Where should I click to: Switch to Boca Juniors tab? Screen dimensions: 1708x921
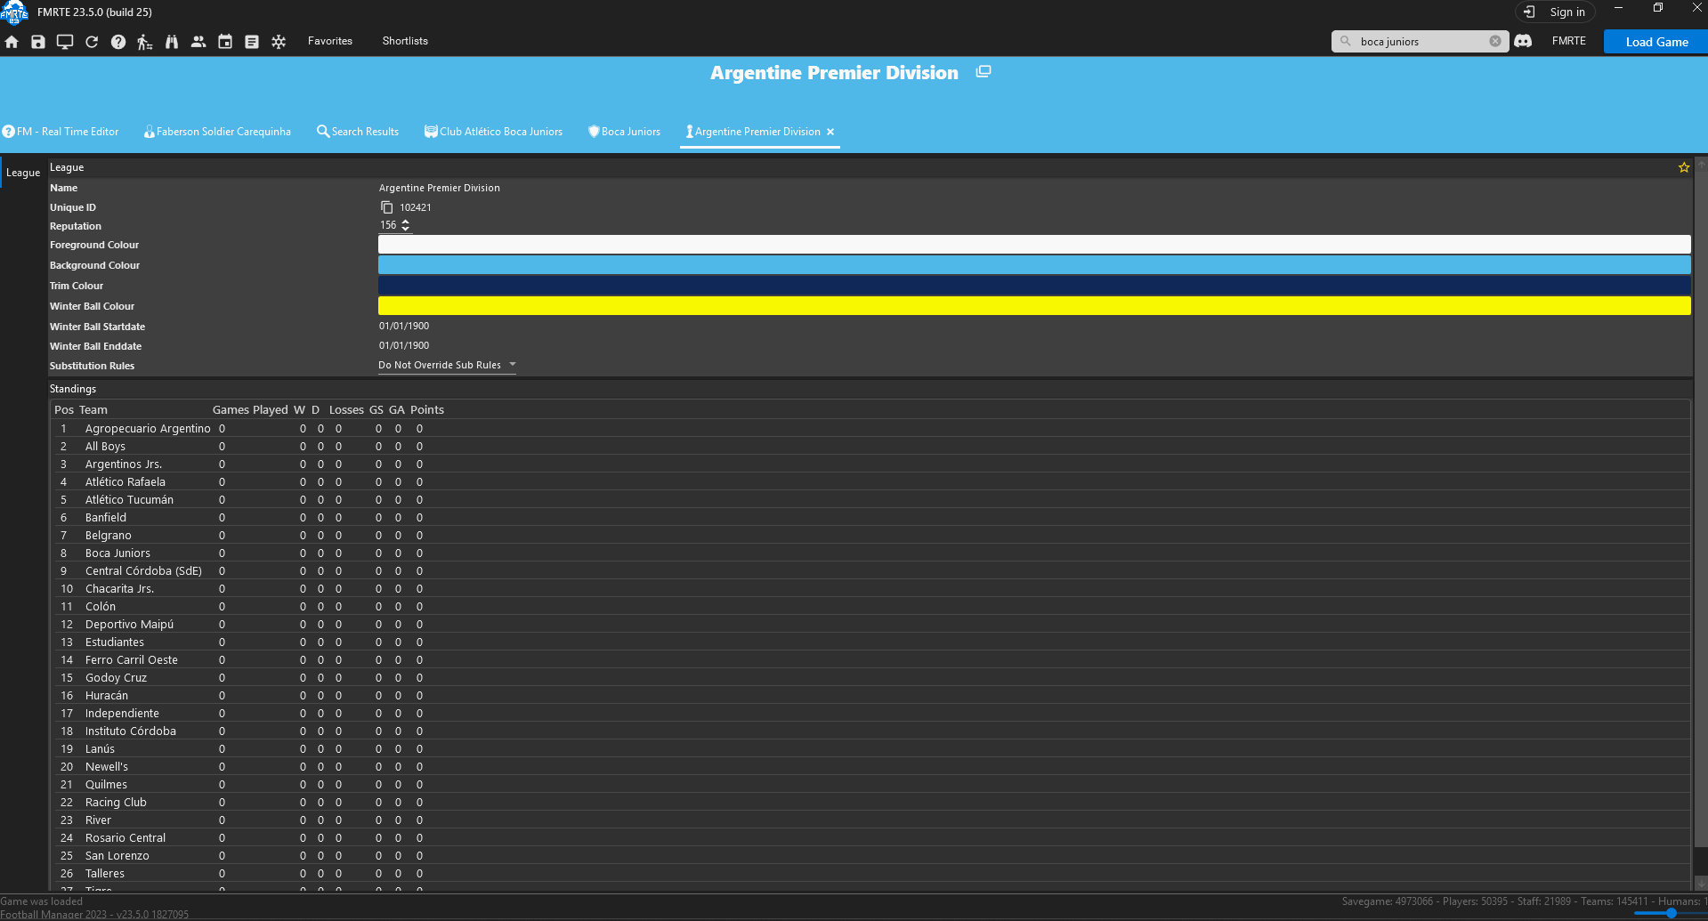(624, 132)
